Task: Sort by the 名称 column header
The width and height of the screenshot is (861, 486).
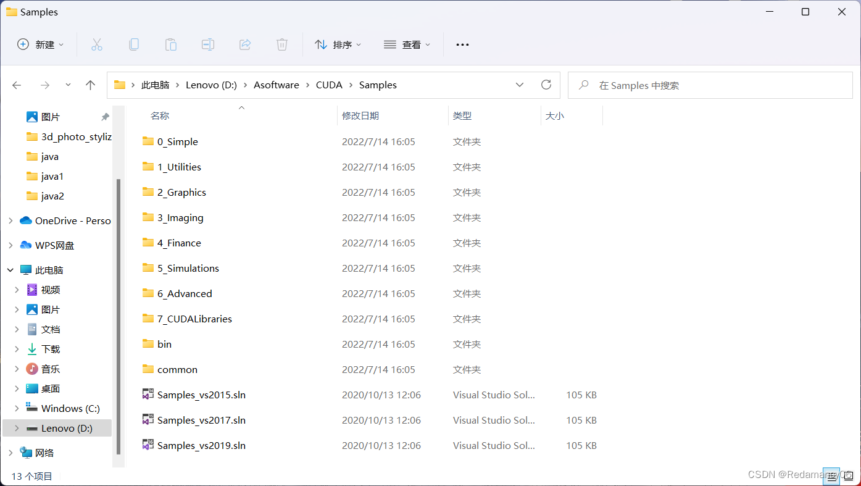Action: [160, 115]
